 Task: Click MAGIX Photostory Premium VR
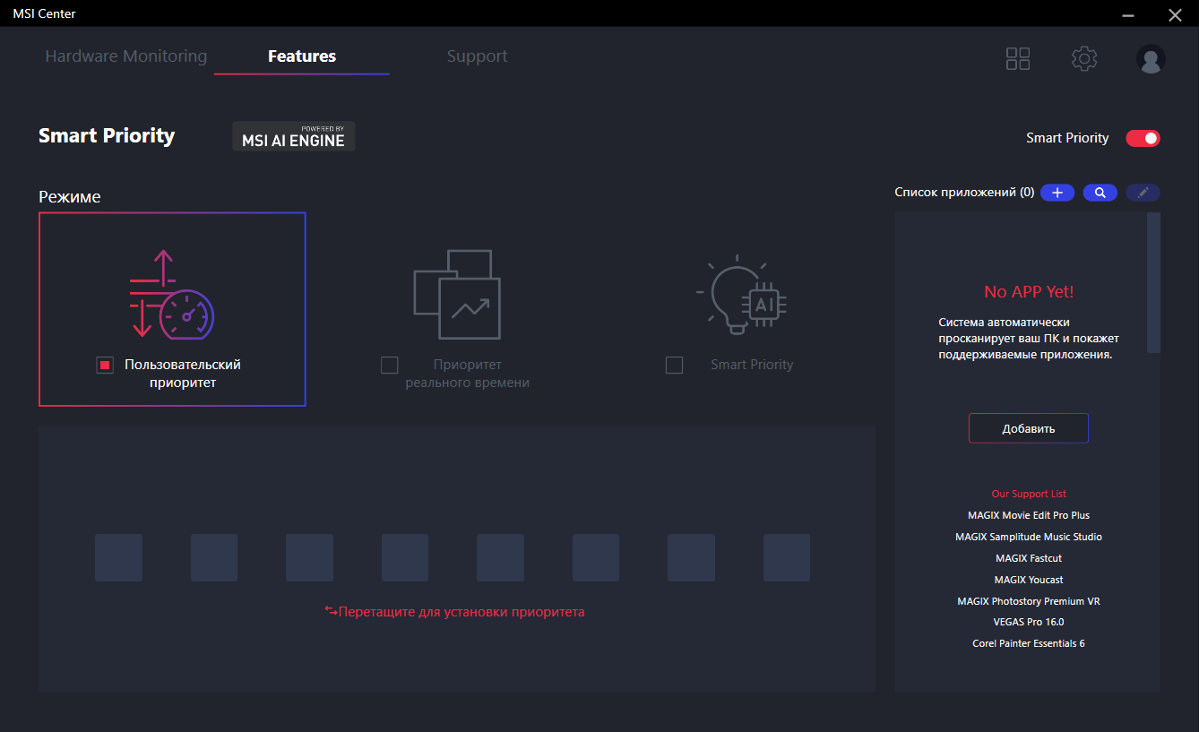[x=1029, y=601]
